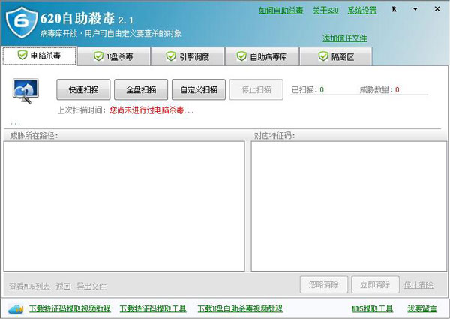Click the cloud download icon at bottom left
The height and width of the screenshot is (319, 450).
point(16,309)
